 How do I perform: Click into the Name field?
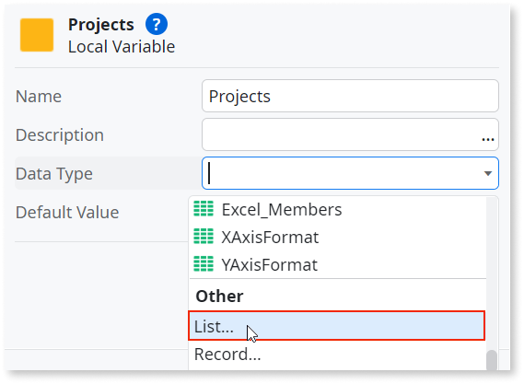pyautogui.click(x=350, y=96)
